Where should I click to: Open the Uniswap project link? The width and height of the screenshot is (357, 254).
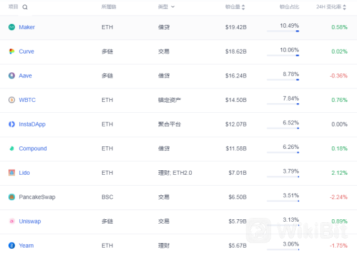30,221
